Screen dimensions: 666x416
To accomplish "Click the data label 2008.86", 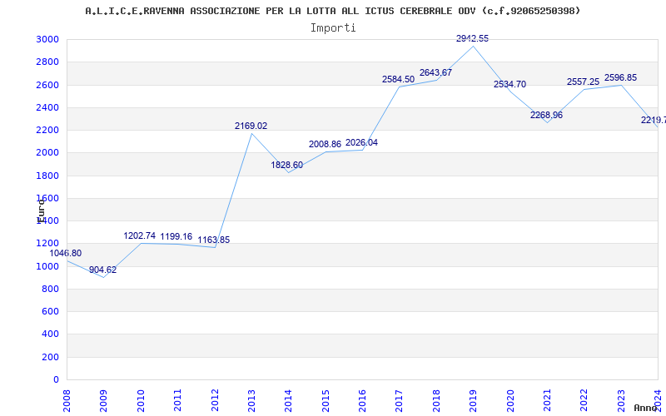I will pyautogui.click(x=325, y=144).
